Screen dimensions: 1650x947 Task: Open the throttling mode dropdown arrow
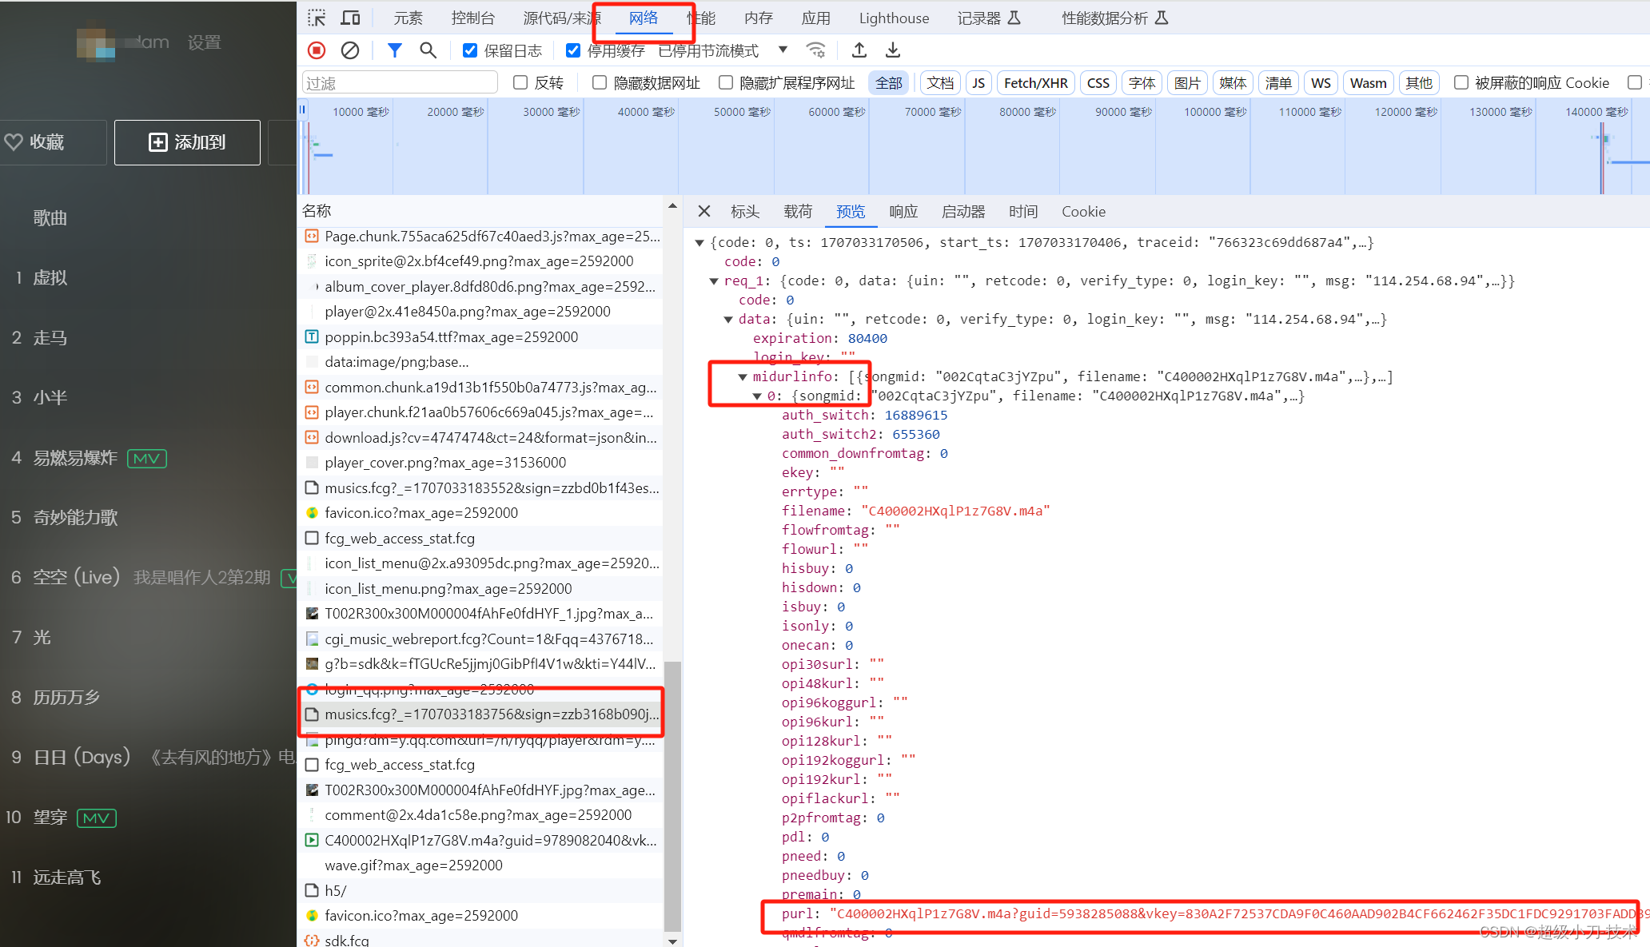click(783, 50)
